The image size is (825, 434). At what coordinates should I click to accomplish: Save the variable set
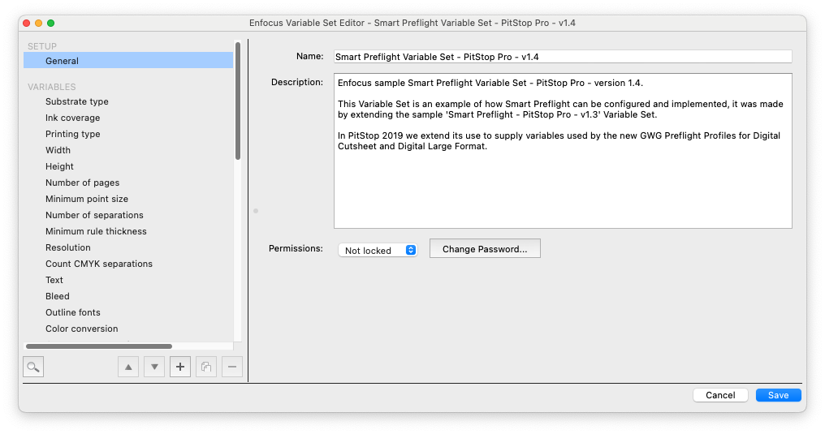778,395
